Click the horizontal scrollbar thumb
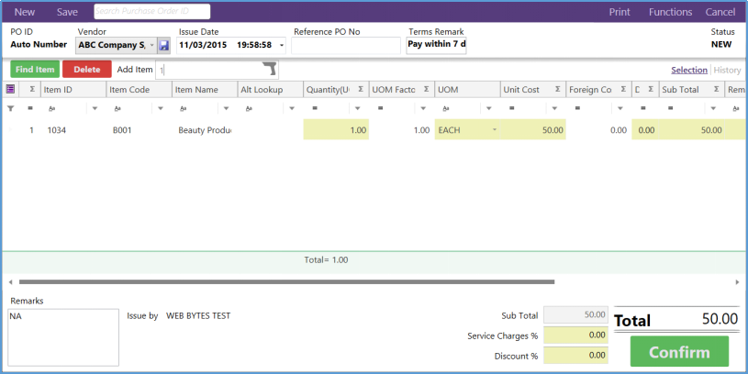This screenshot has height=374, width=748. pos(286,282)
